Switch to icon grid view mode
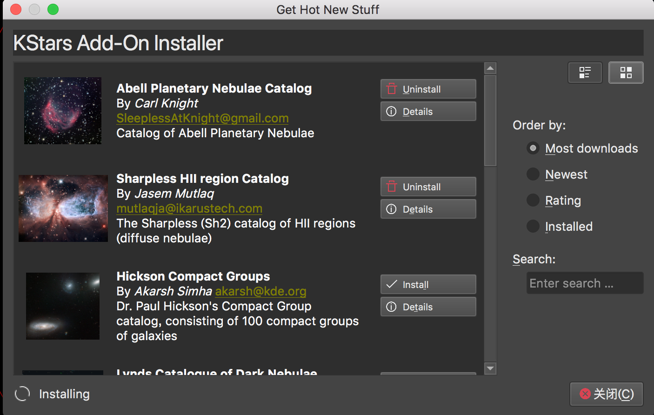The width and height of the screenshot is (654, 415). coord(626,73)
